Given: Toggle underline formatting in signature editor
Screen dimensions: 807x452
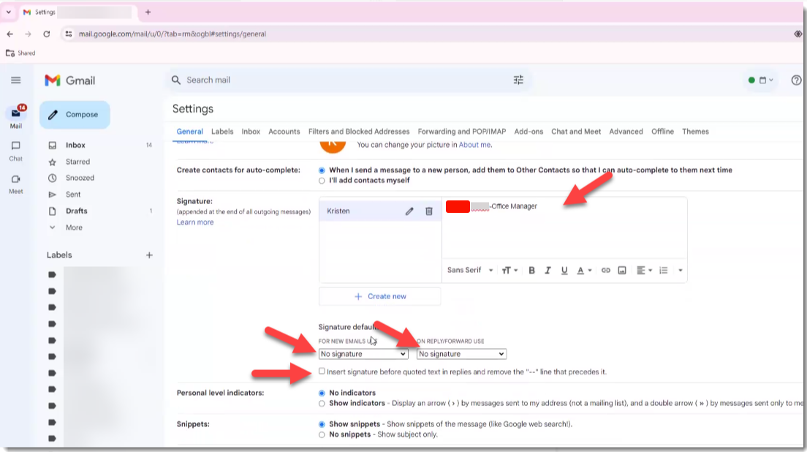Looking at the screenshot, I should coord(564,271).
